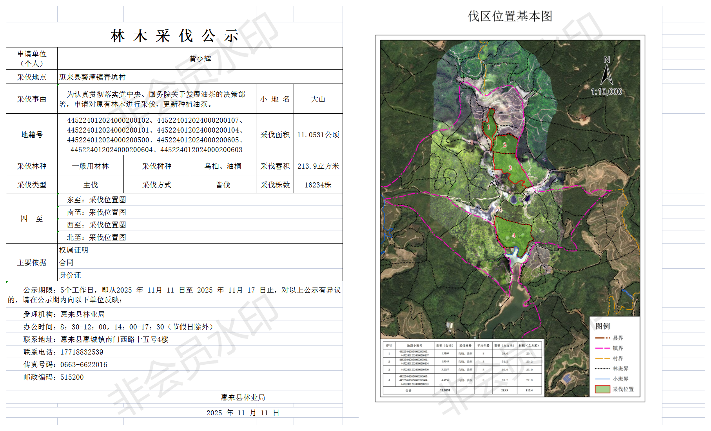Click the cell showing 11.0531公顷

(x=318, y=135)
